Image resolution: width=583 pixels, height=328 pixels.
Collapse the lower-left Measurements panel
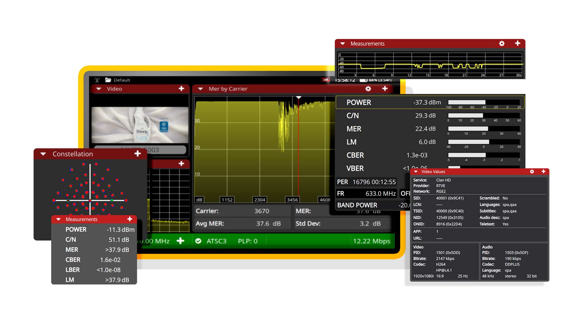58,219
